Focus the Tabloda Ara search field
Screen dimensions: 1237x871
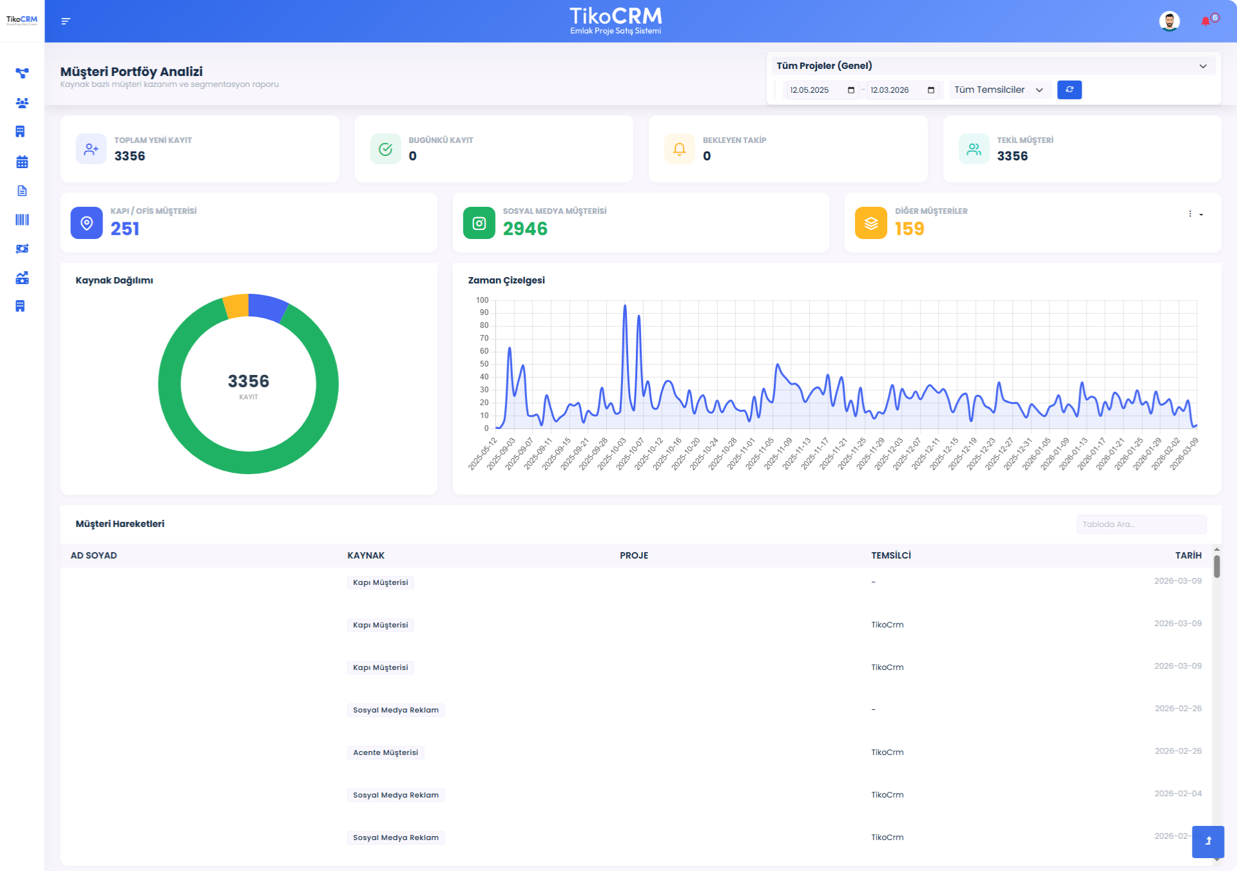1140,524
